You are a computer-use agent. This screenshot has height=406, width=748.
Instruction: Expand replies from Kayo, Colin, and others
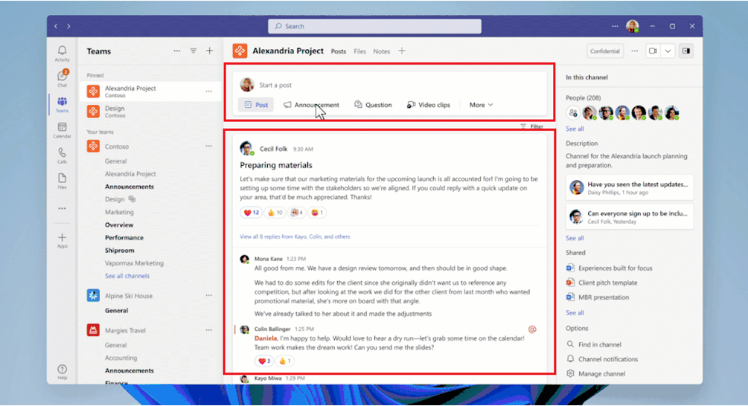(x=295, y=236)
